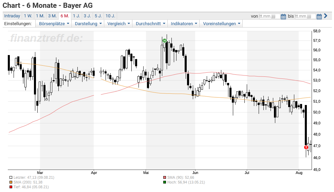
Task: Expand the Durchschnitt dropdown
Action: tap(150, 24)
